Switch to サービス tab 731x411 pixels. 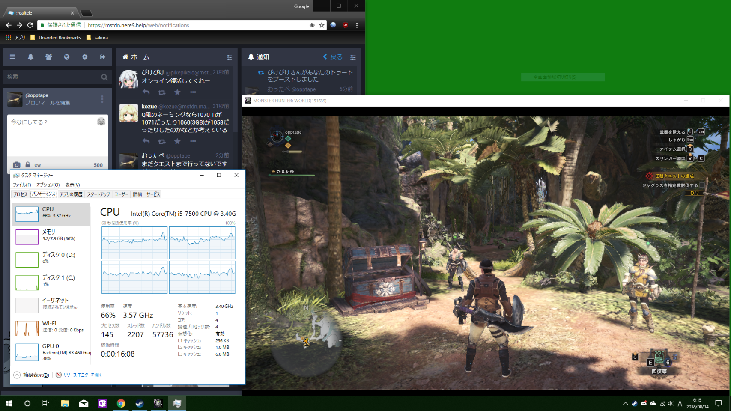153,194
